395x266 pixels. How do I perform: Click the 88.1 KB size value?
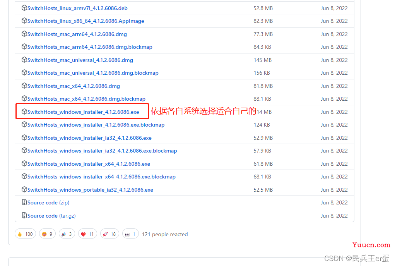pos(262,99)
